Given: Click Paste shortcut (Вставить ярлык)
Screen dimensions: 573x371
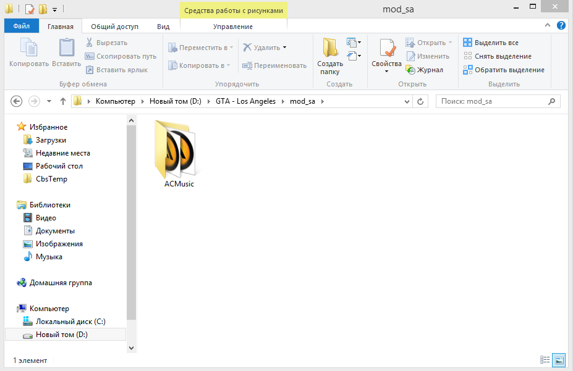Looking at the screenshot, I should click(x=117, y=70).
